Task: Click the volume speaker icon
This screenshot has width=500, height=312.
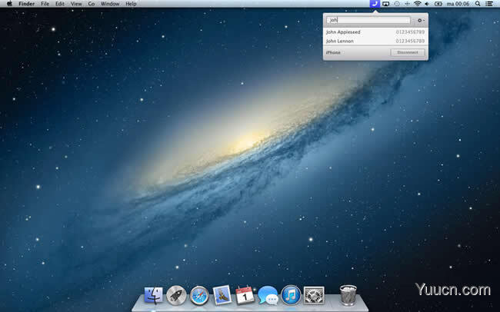Action: pyautogui.click(x=427, y=4)
